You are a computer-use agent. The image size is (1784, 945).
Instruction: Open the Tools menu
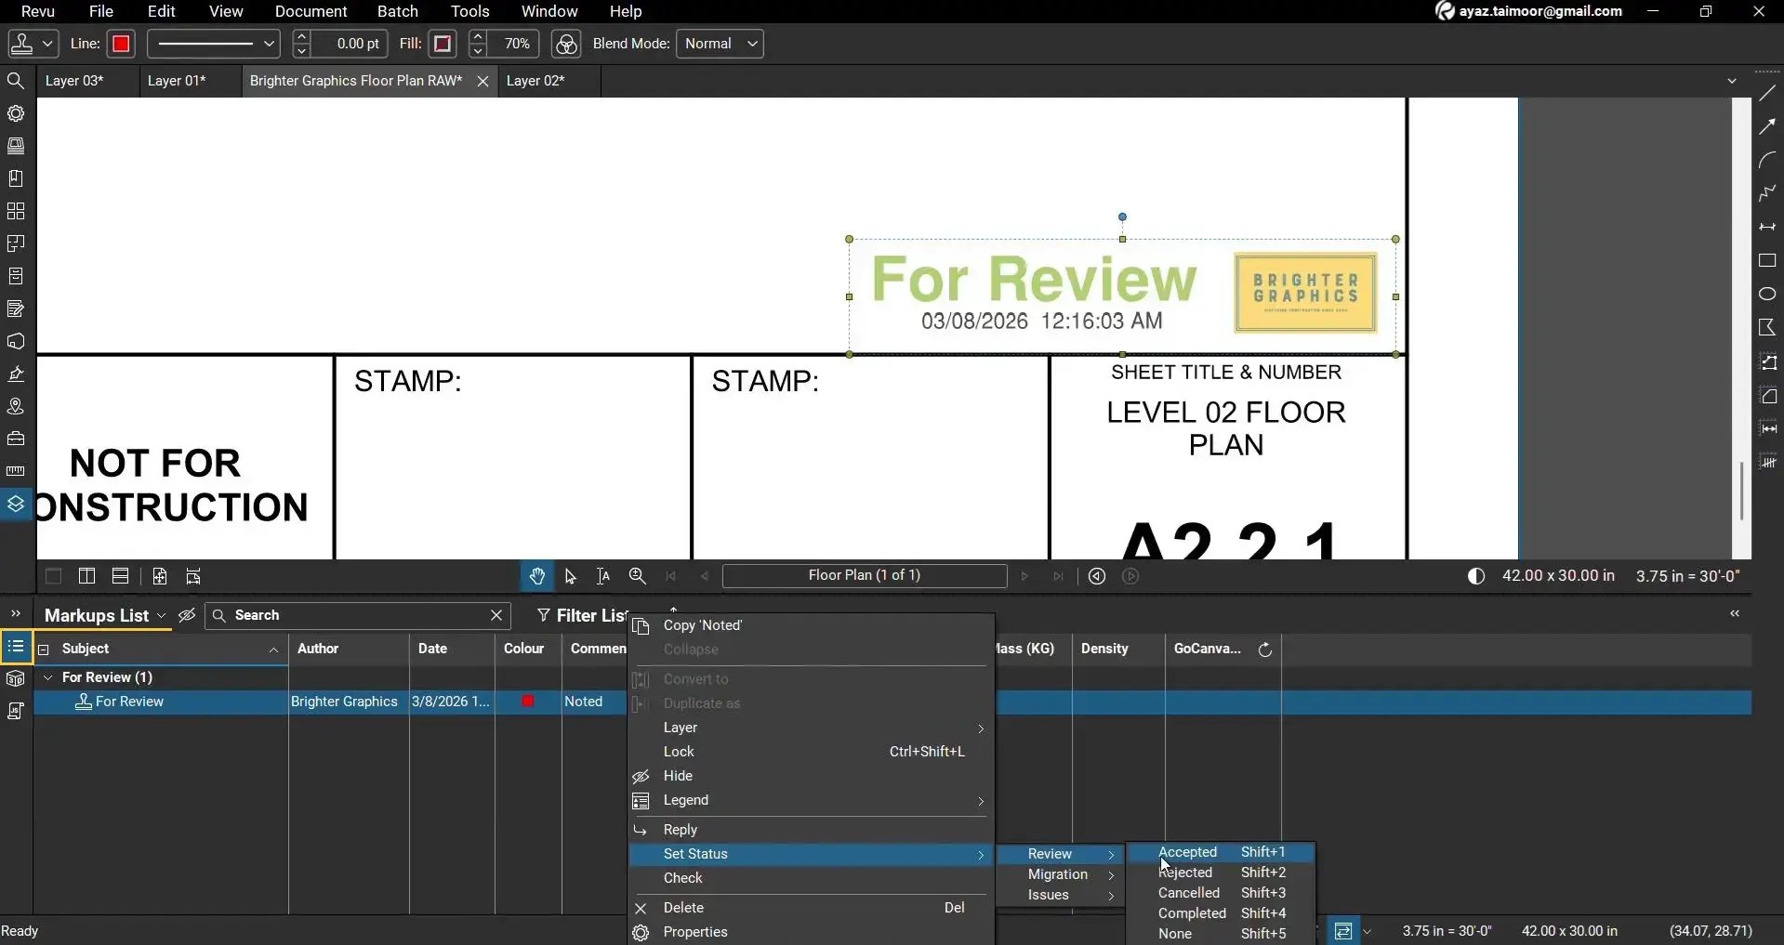point(469,11)
